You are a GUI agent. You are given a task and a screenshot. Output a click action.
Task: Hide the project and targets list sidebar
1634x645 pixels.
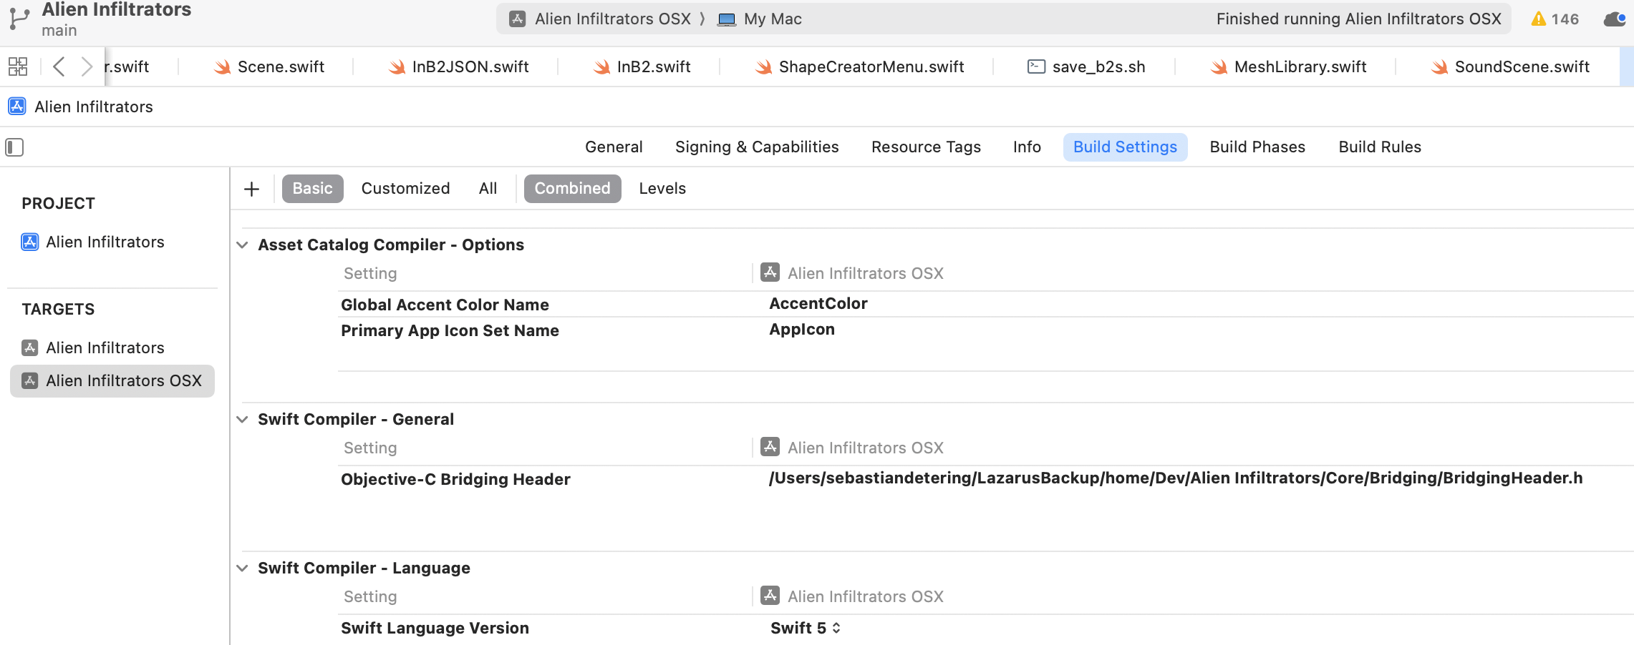(x=15, y=147)
